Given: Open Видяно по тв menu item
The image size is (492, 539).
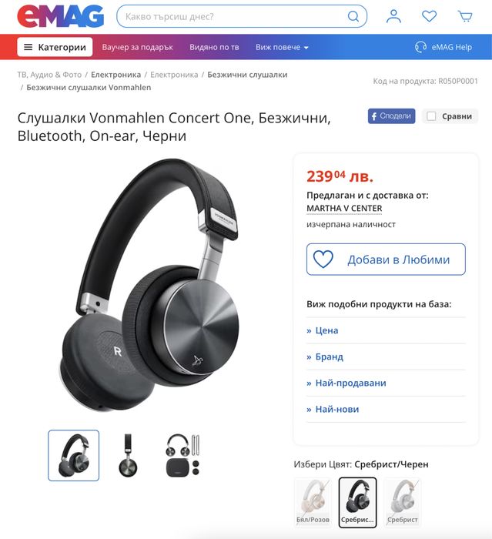Looking at the screenshot, I should coord(214,47).
